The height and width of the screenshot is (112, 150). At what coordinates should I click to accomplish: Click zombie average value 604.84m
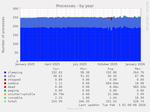point(112,83)
